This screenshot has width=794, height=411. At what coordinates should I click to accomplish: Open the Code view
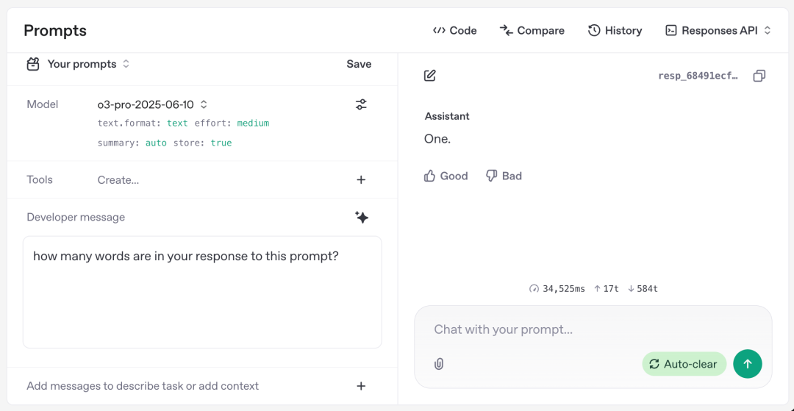(x=455, y=30)
